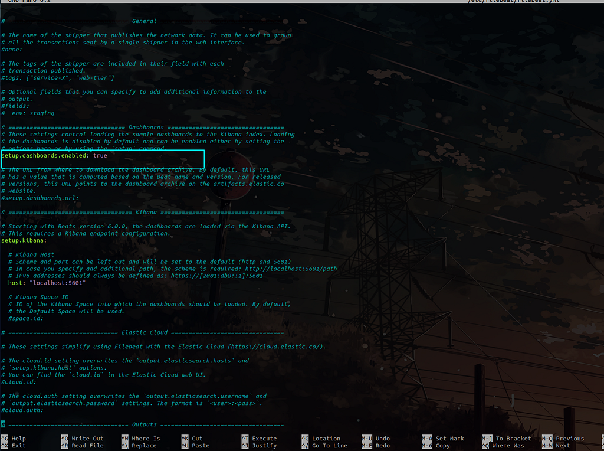Click the commented #fields: line
Screen dimensions: 604x451
15,106
